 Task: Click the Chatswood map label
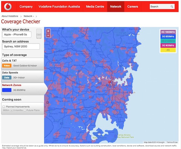pos(104,62)
